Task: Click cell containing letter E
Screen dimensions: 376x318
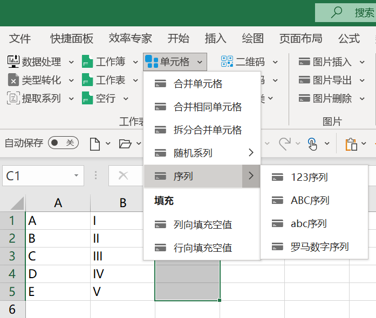Action: (x=58, y=292)
